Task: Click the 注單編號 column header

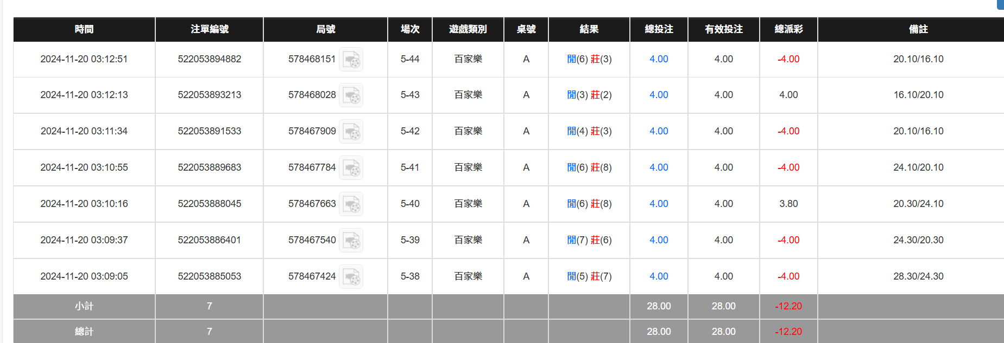Action: (210, 29)
